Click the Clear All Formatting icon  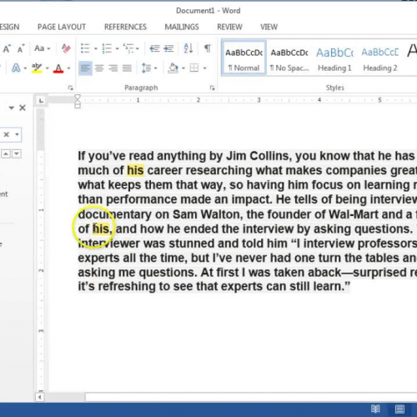[66, 48]
